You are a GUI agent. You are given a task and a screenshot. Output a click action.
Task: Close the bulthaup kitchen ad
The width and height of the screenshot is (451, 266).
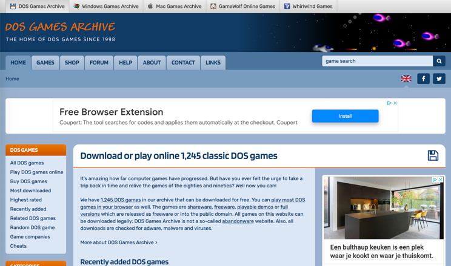pyautogui.click(x=441, y=180)
